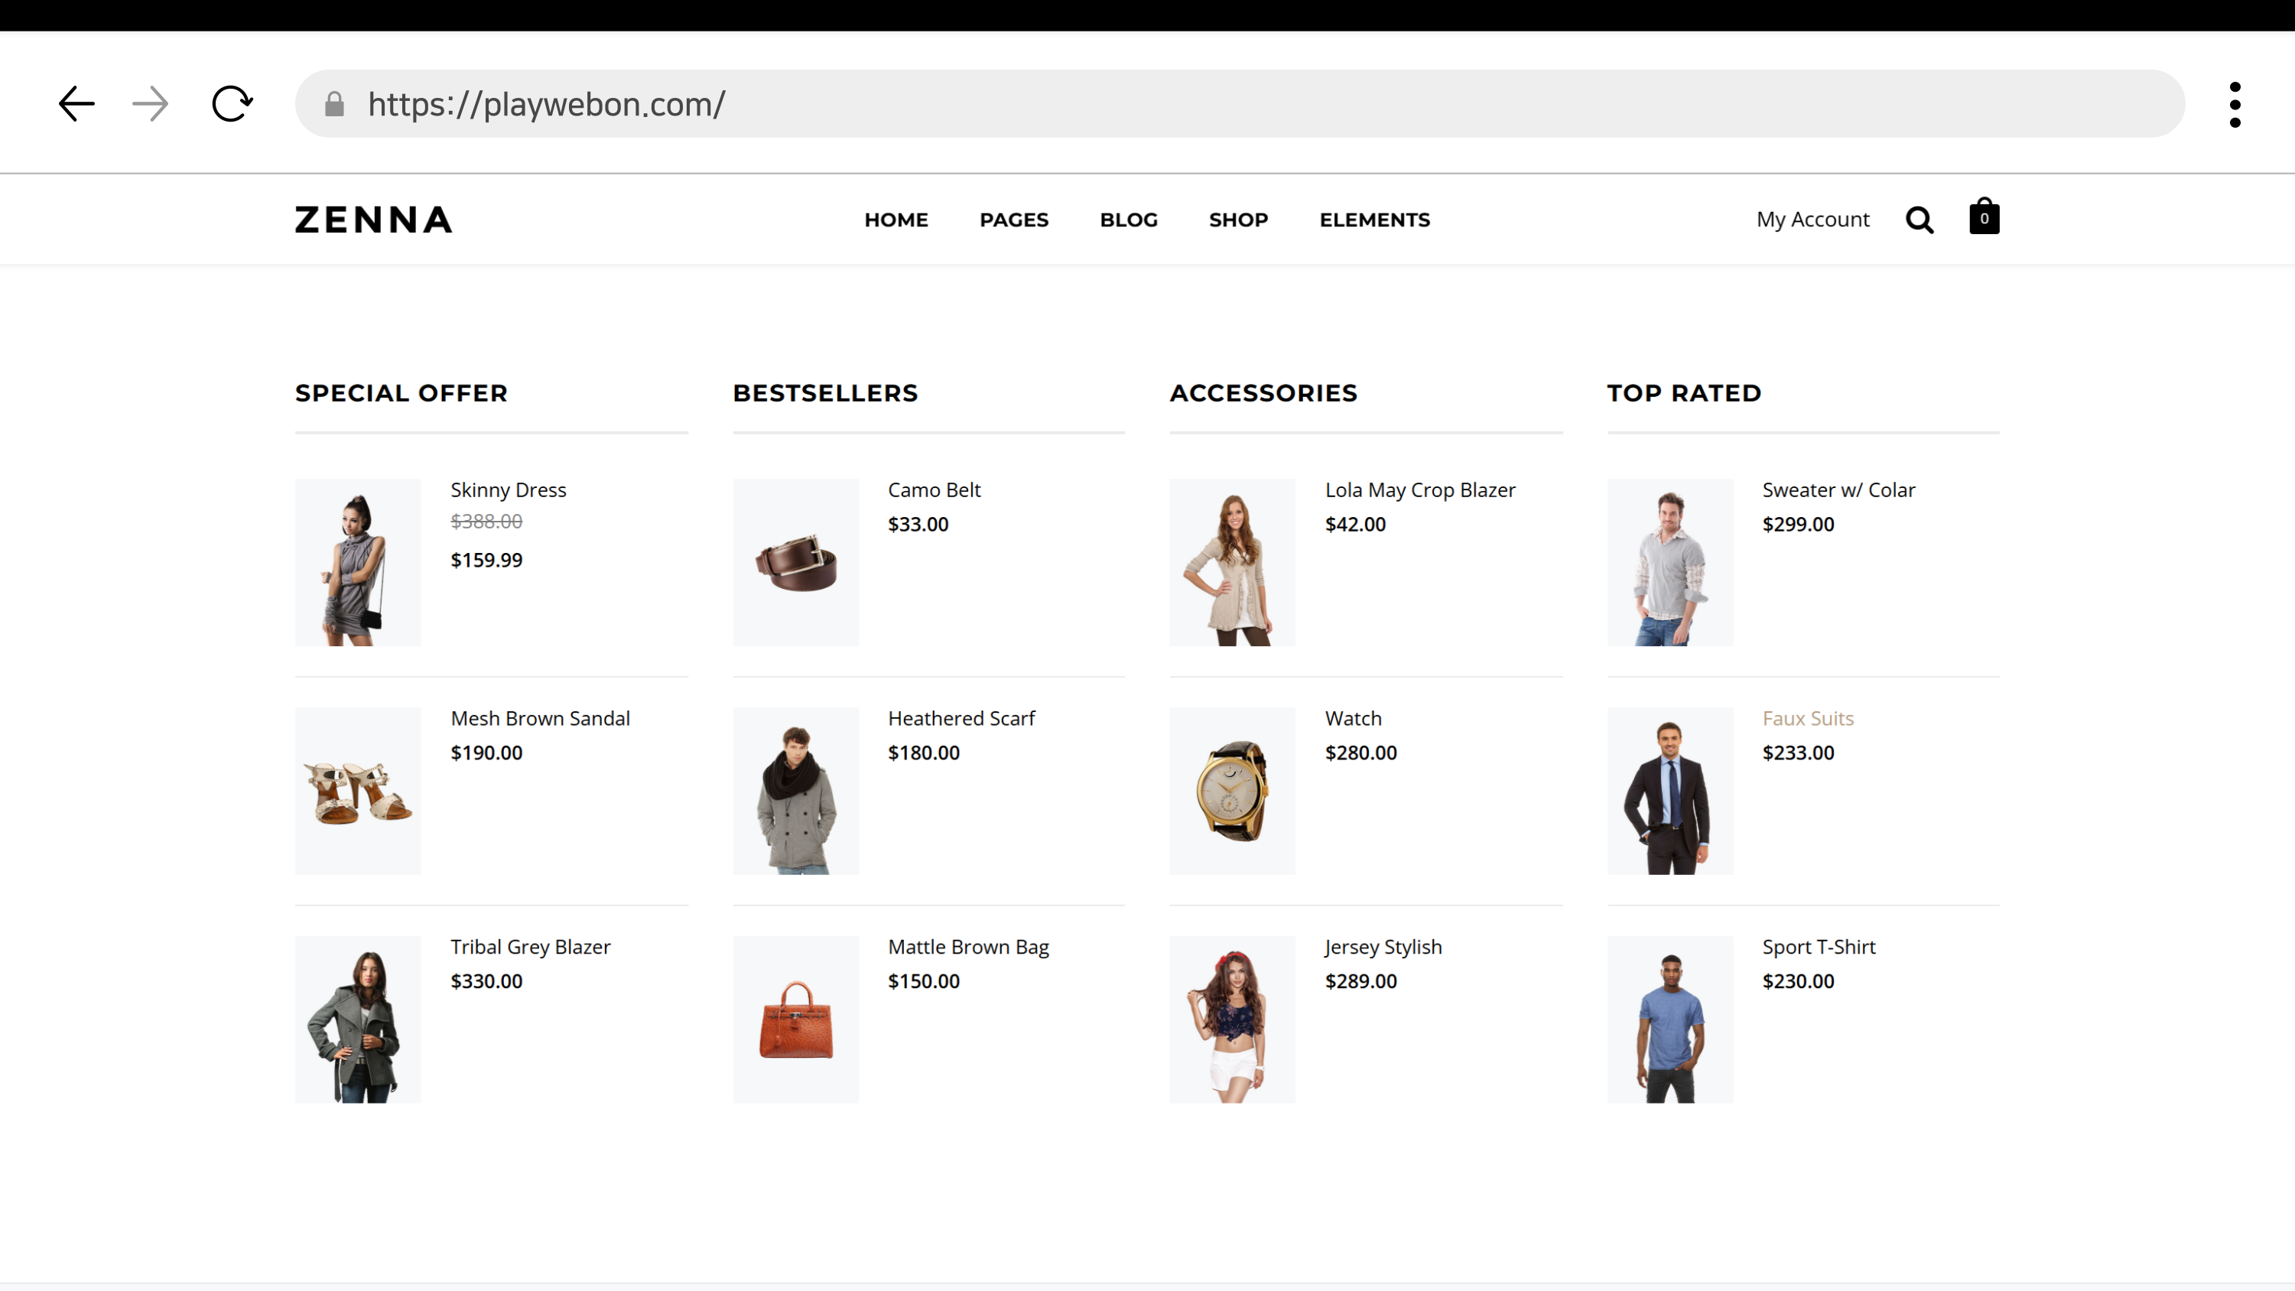Image resolution: width=2295 pixels, height=1291 pixels.
Task: Click the padlock icon in address bar
Action: (x=334, y=104)
